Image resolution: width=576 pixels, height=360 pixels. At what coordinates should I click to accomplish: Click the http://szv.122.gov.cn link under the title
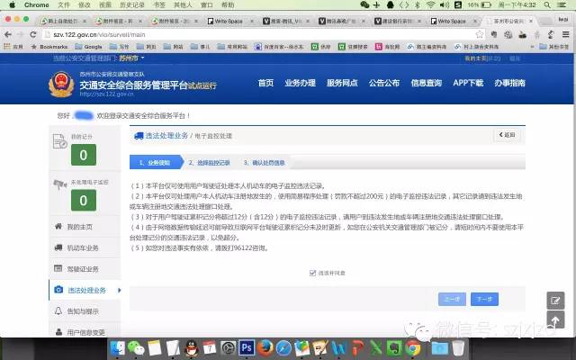tap(106, 94)
